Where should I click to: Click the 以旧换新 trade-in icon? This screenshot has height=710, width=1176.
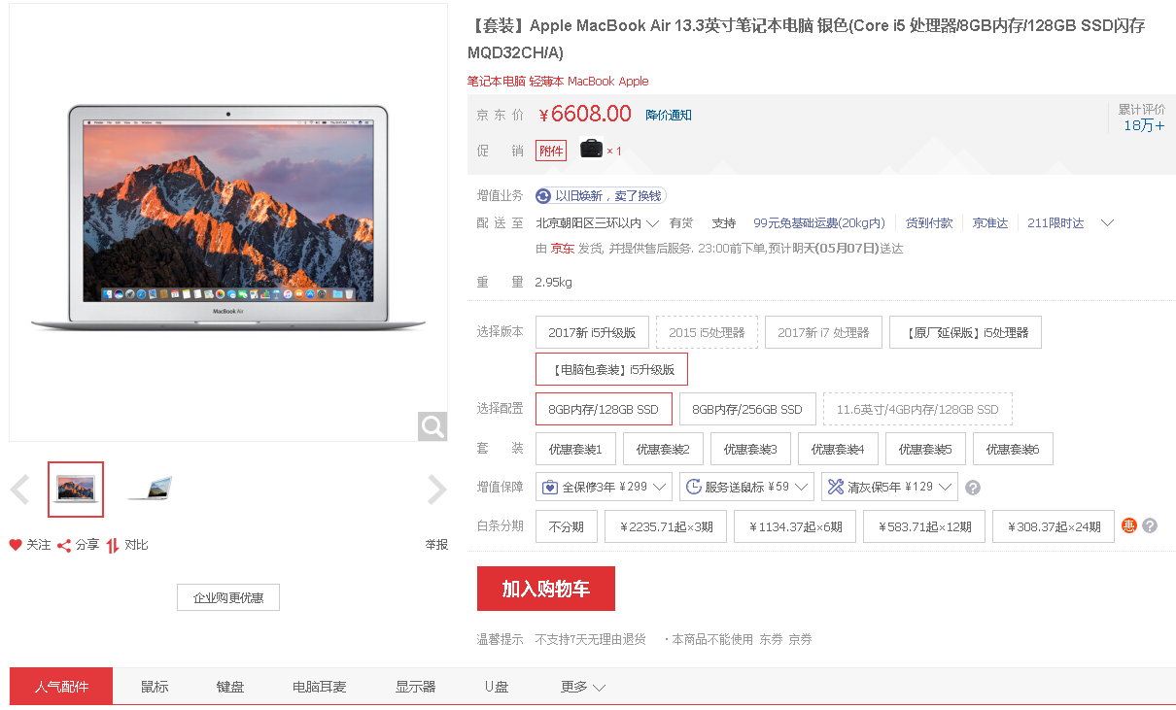[x=543, y=196]
